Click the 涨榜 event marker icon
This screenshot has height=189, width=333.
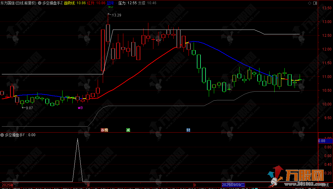pos(104,130)
